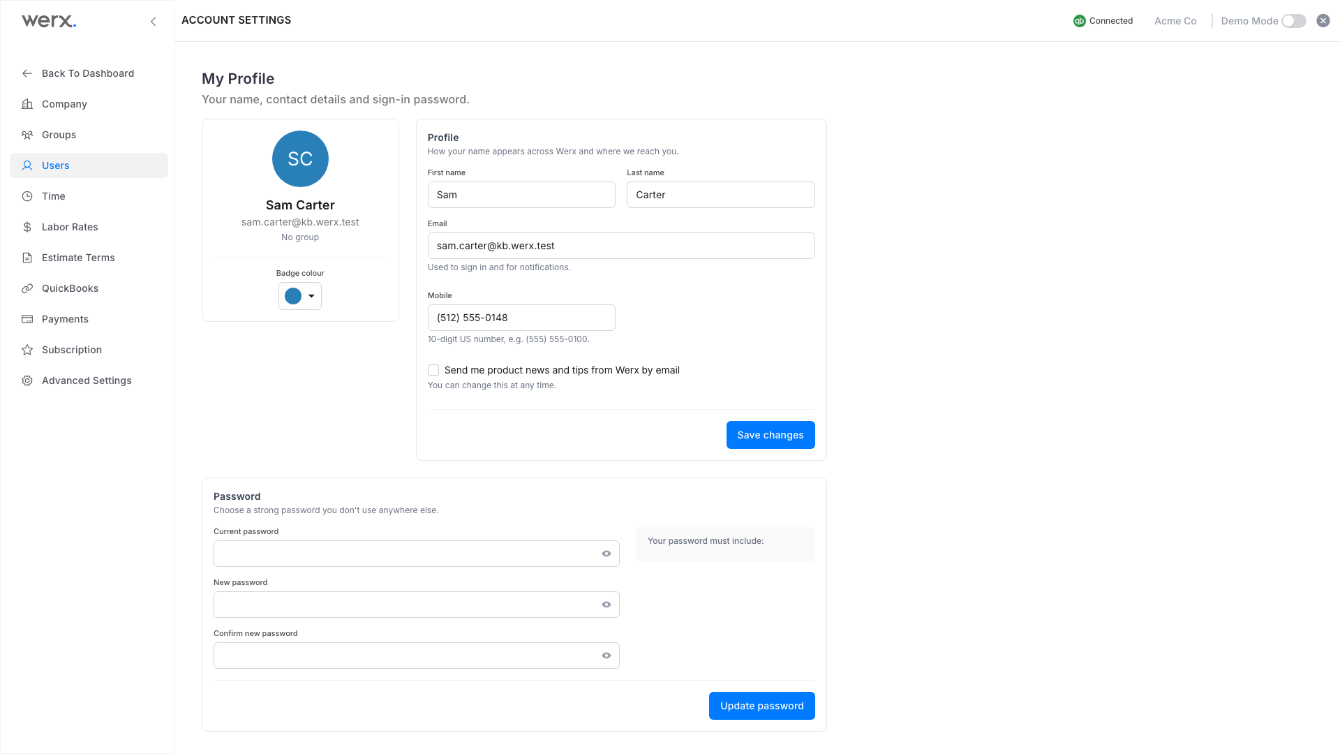Image resolution: width=1340 pixels, height=754 pixels.
Task: Click the Groups people icon
Action: click(27, 135)
